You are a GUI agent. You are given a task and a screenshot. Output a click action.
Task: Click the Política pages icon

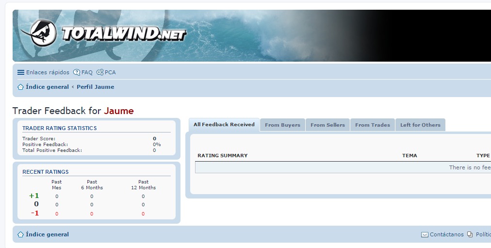click(x=470, y=234)
